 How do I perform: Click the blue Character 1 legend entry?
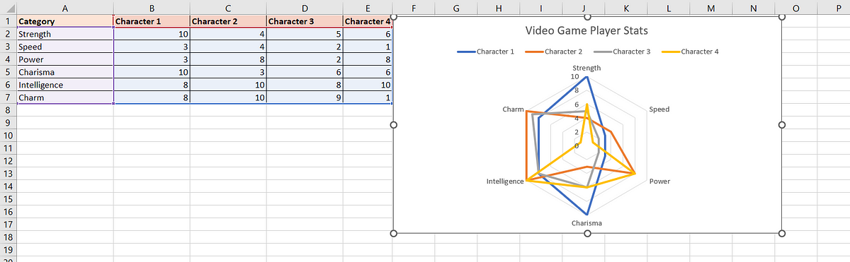(486, 52)
